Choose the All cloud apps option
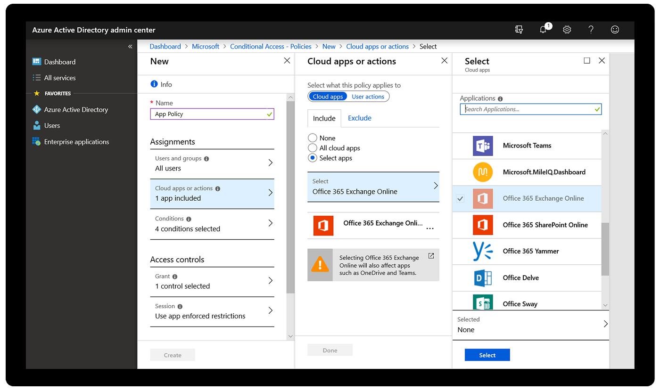Viewport: 660px width, 391px height. click(x=312, y=148)
